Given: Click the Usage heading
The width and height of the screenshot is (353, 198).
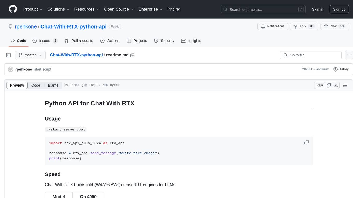Looking at the screenshot, I should [53, 118].
